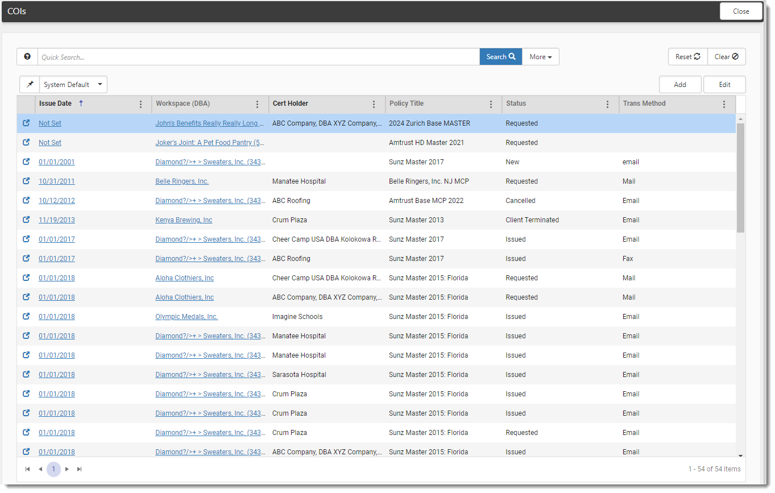Sort by Trans Method column header
Image resolution: width=775 pixels, height=493 pixels.
pyautogui.click(x=644, y=103)
